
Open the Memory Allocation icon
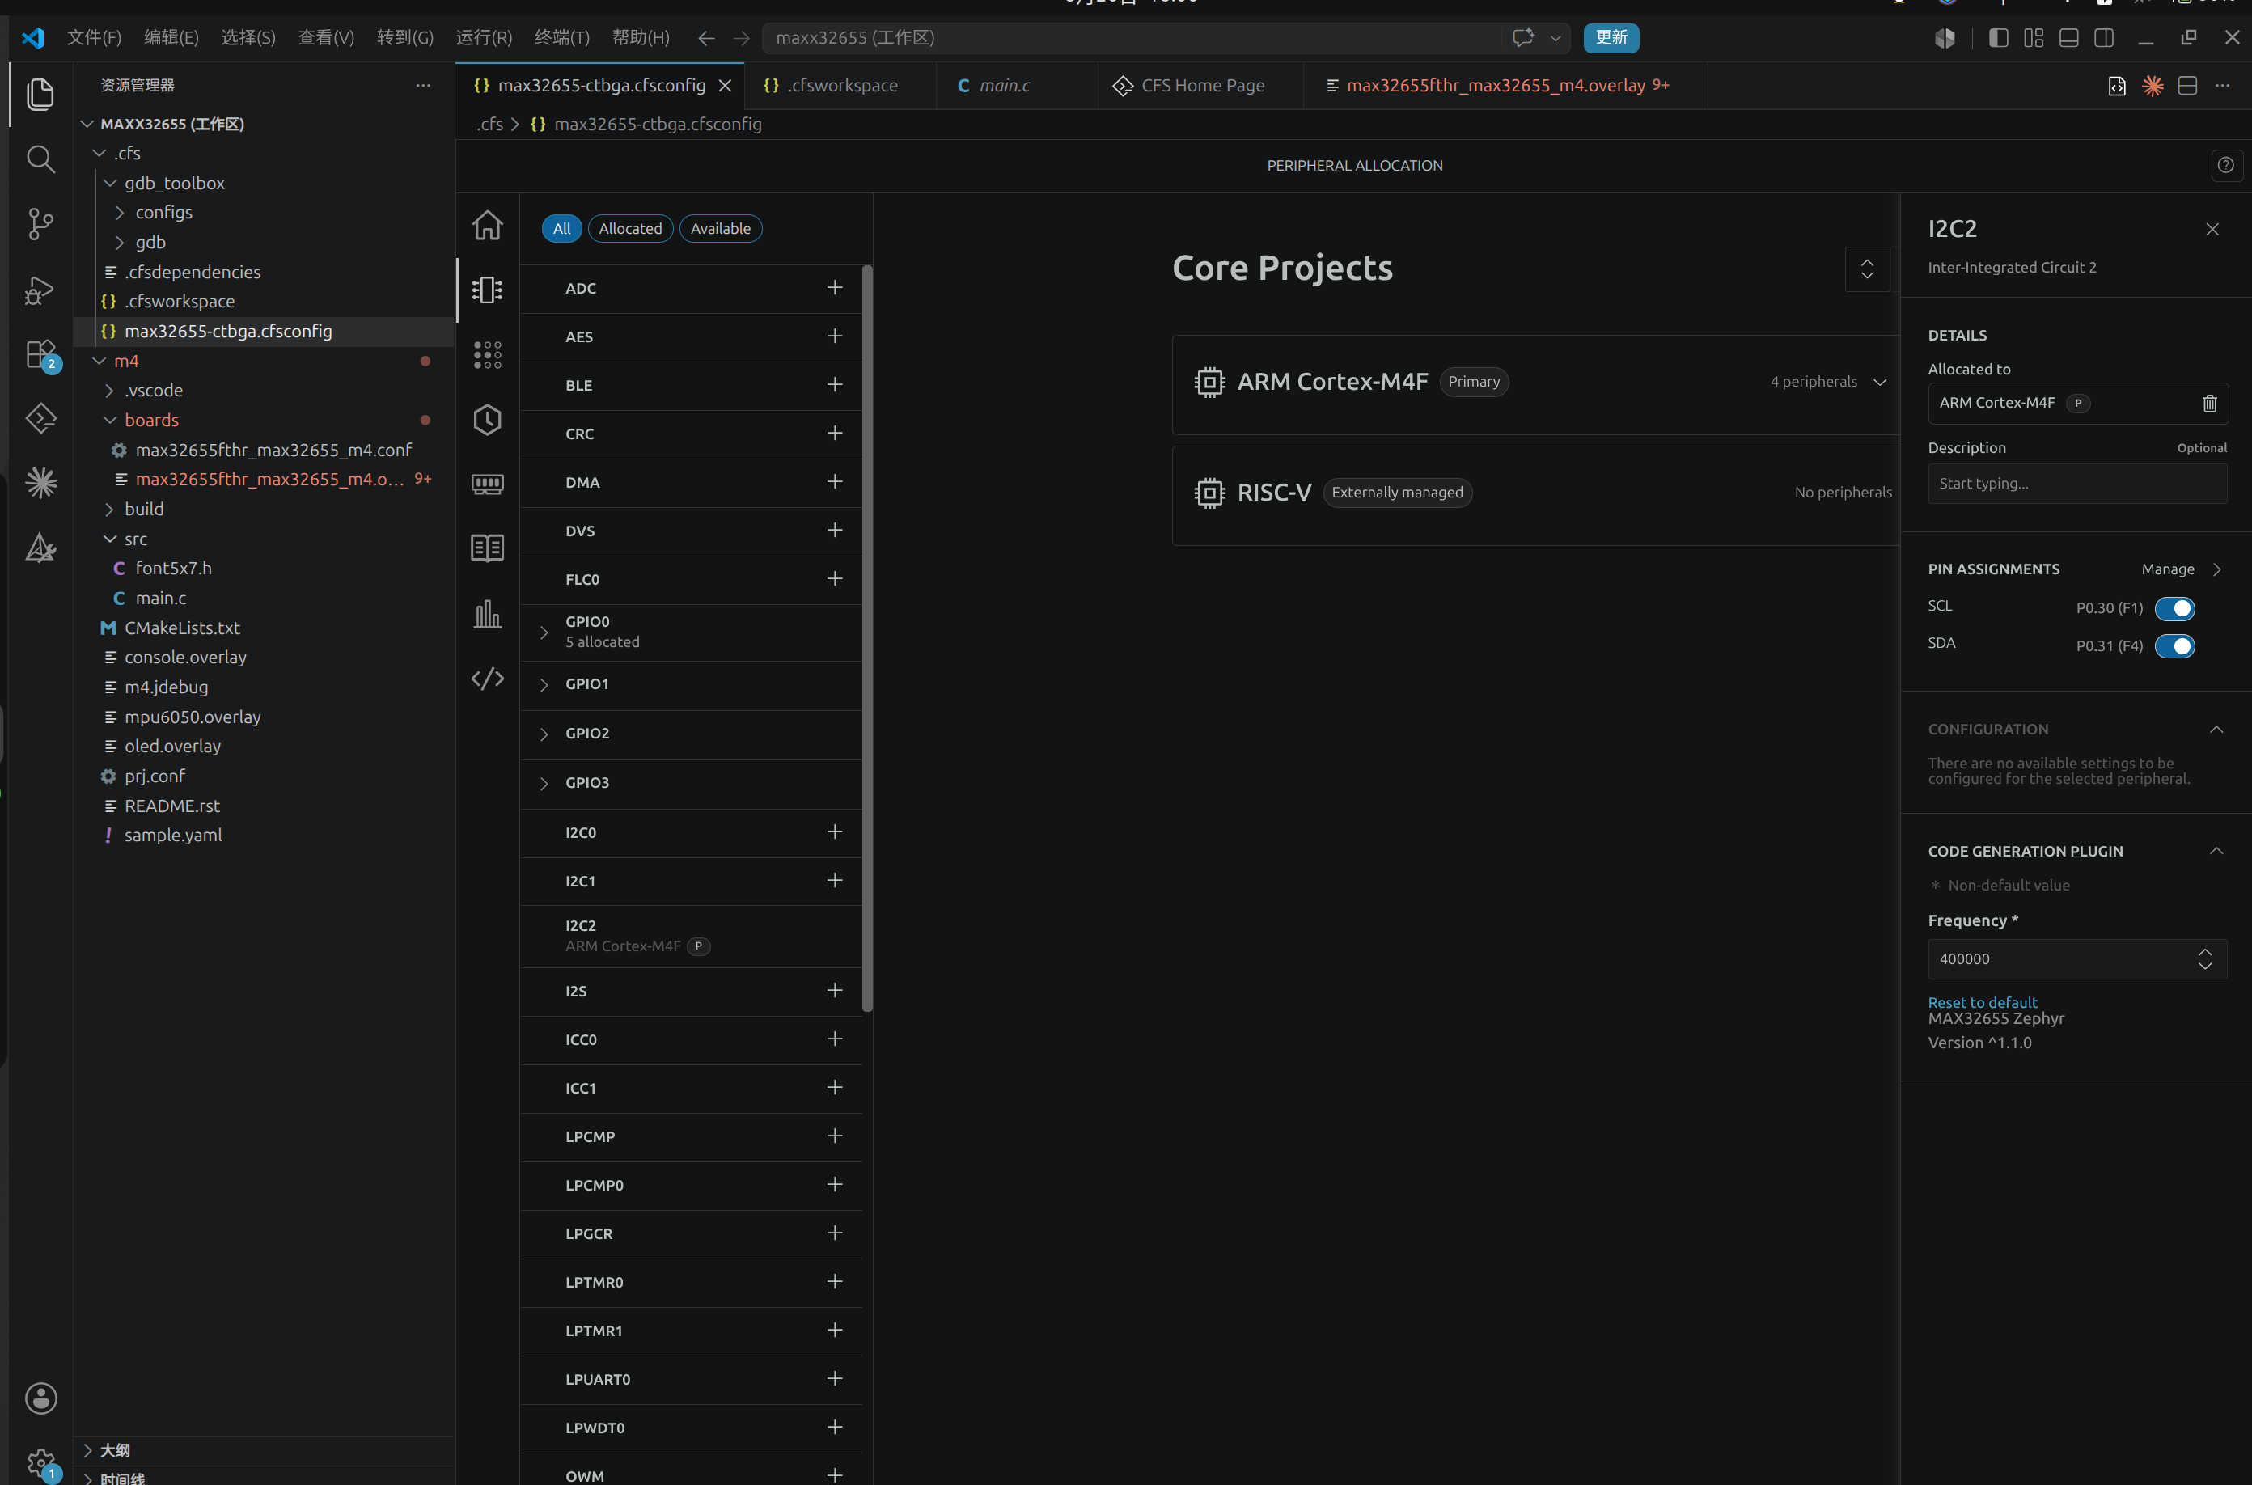[x=488, y=484]
